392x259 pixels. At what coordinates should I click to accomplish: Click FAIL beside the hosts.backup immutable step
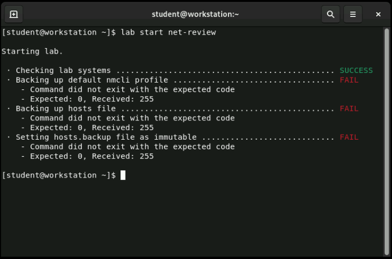tap(349, 137)
